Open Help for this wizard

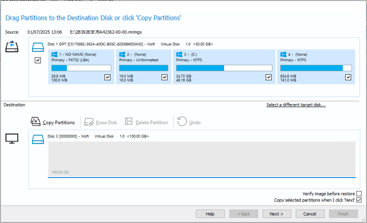[210, 214]
